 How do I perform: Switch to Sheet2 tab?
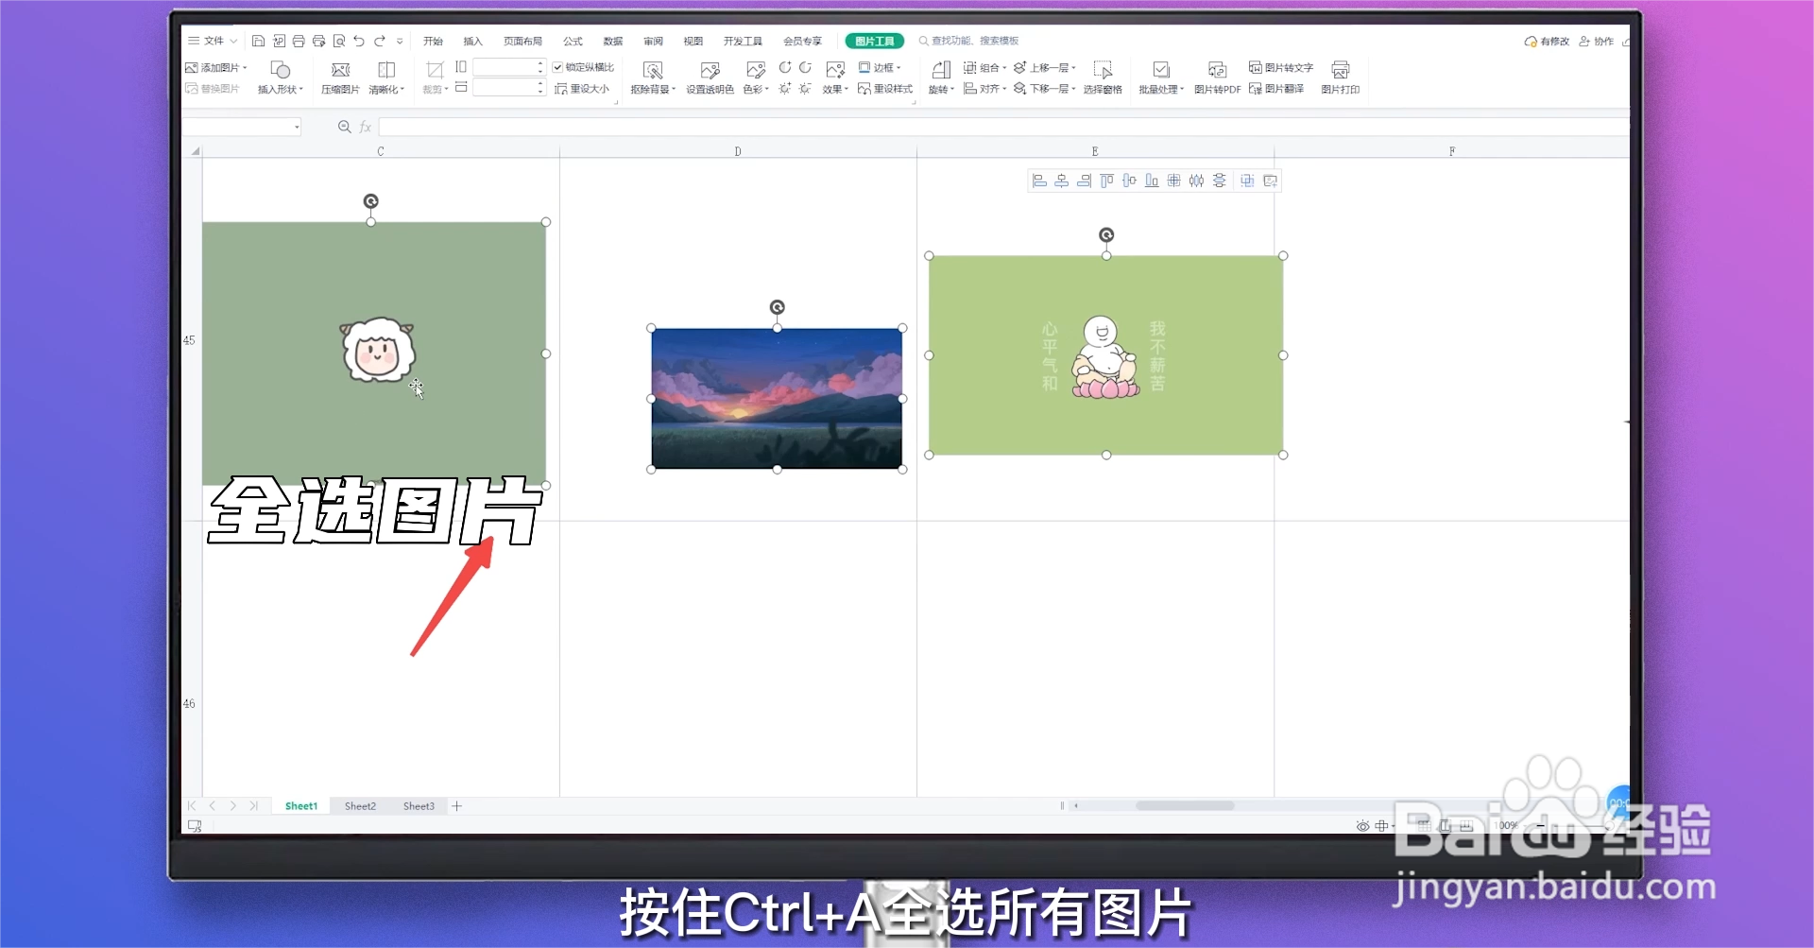(360, 806)
